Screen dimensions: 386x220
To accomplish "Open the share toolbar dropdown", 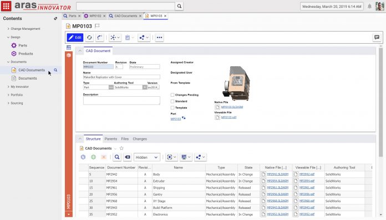I will [x=144, y=38].
